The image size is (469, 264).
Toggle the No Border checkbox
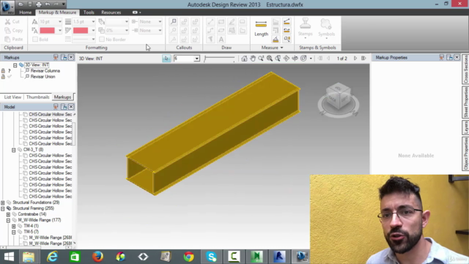coord(102,39)
